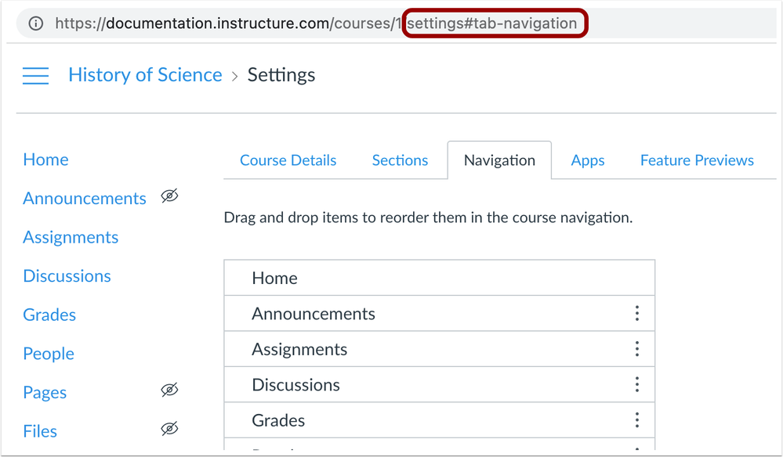Open Home in course sidebar

[45, 160]
